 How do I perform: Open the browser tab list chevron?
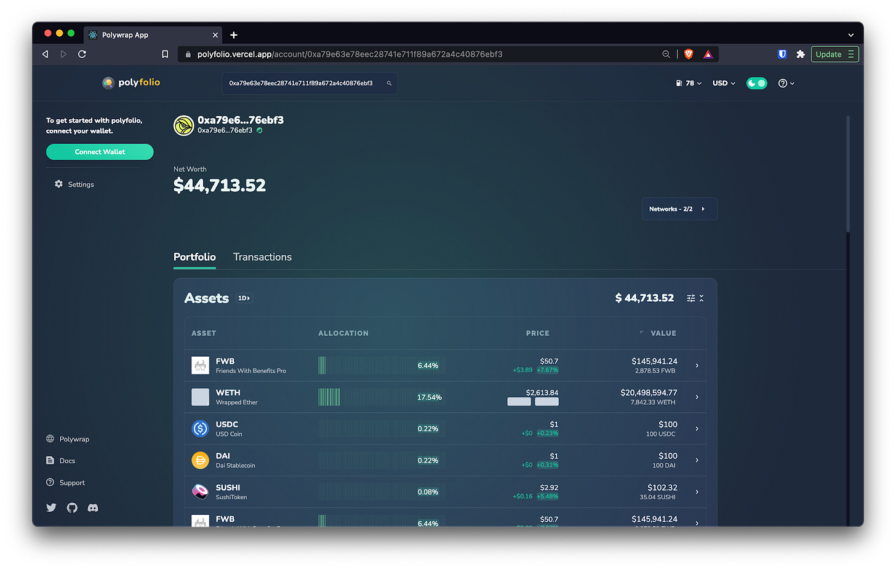coord(851,35)
